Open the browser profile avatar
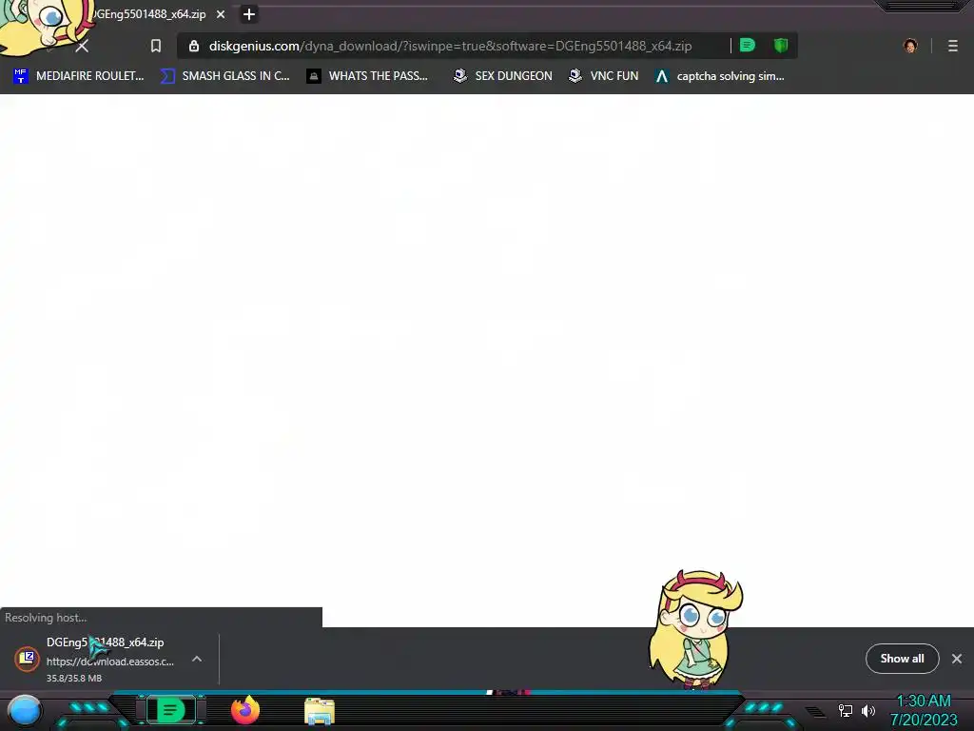Image resolution: width=974 pixels, height=731 pixels. pos(910,46)
